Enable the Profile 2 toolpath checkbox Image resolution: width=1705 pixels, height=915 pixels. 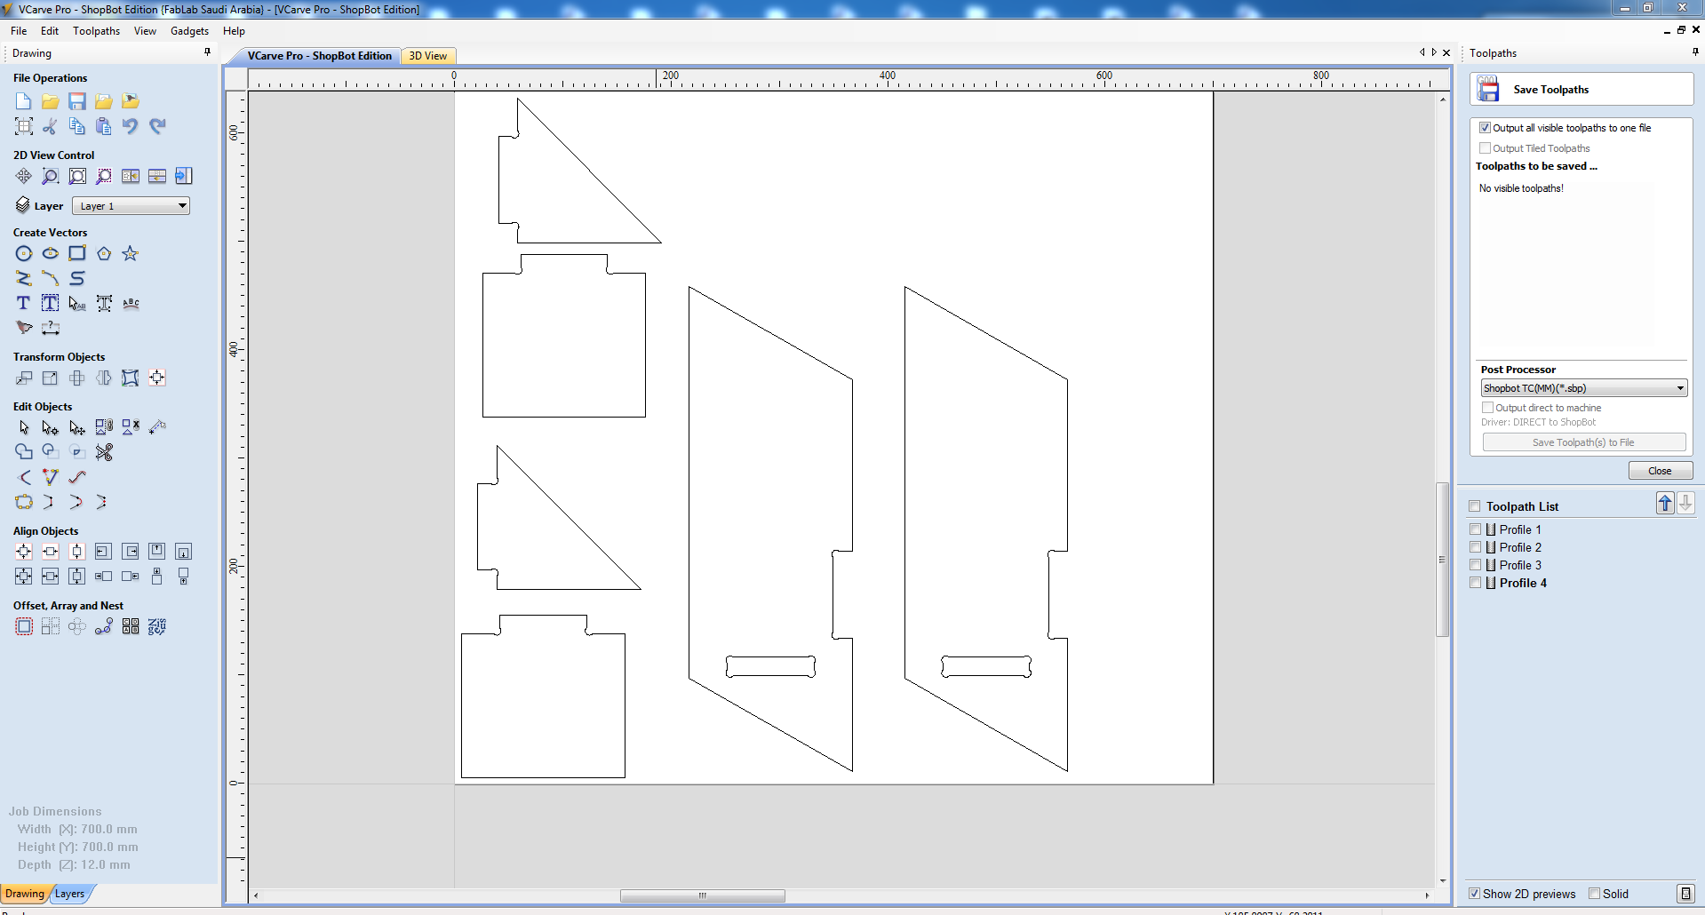pos(1476,547)
